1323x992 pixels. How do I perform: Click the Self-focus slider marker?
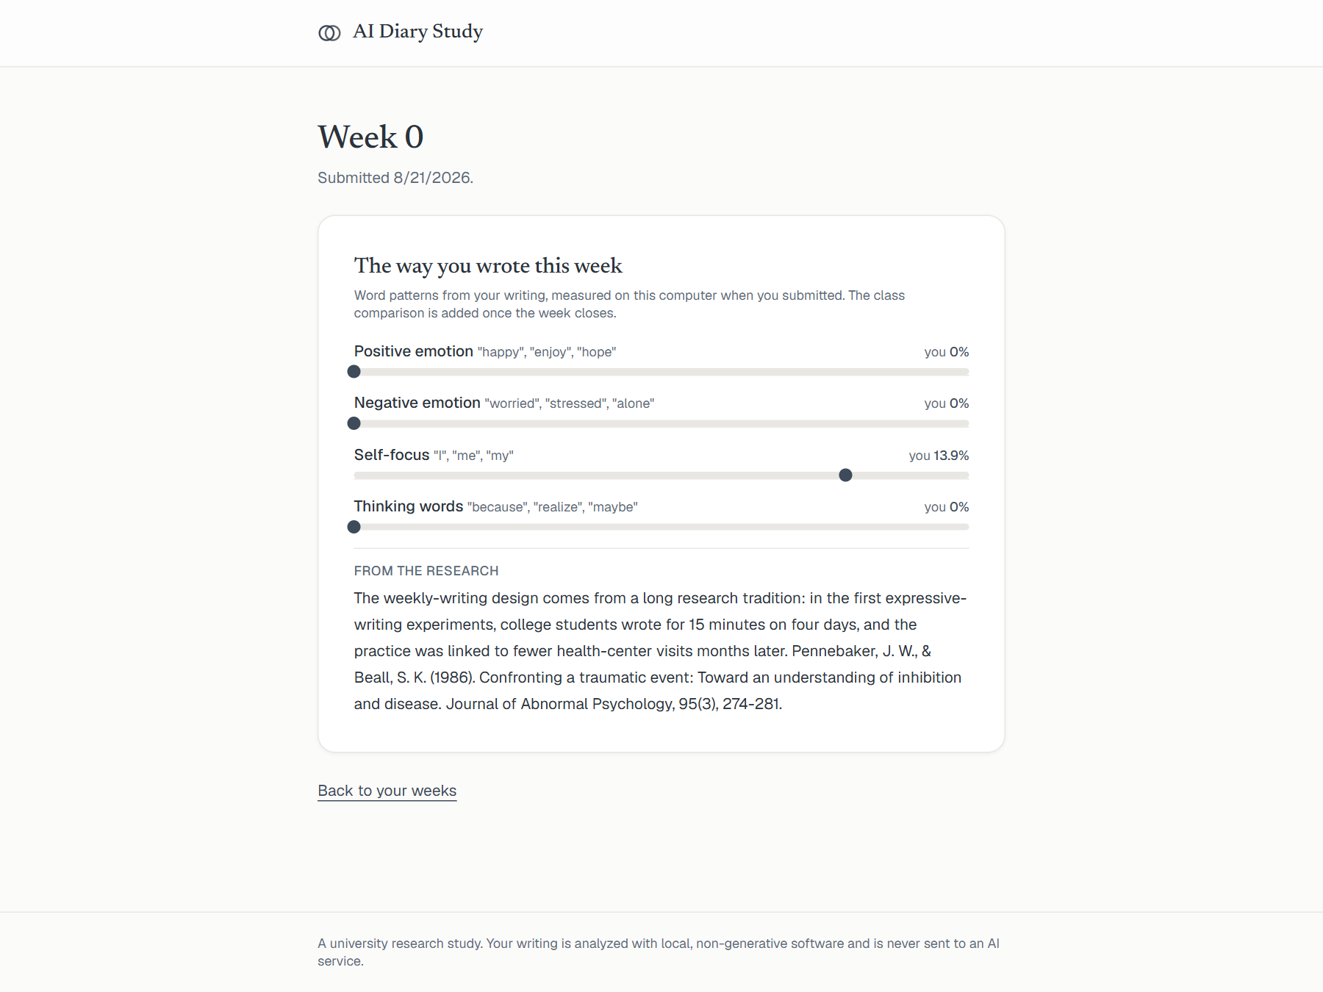click(x=845, y=475)
